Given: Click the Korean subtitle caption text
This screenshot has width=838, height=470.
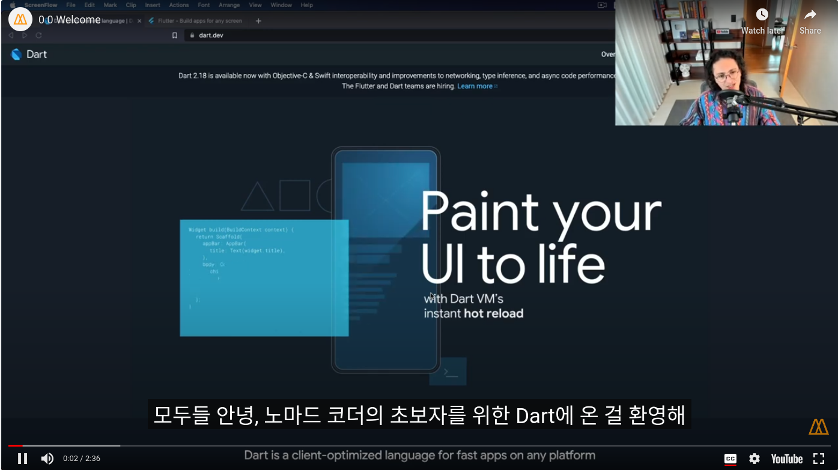Looking at the screenshot, I should click(x=419, y=415).
